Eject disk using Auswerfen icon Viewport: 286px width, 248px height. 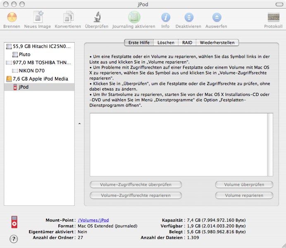[216, 18]
